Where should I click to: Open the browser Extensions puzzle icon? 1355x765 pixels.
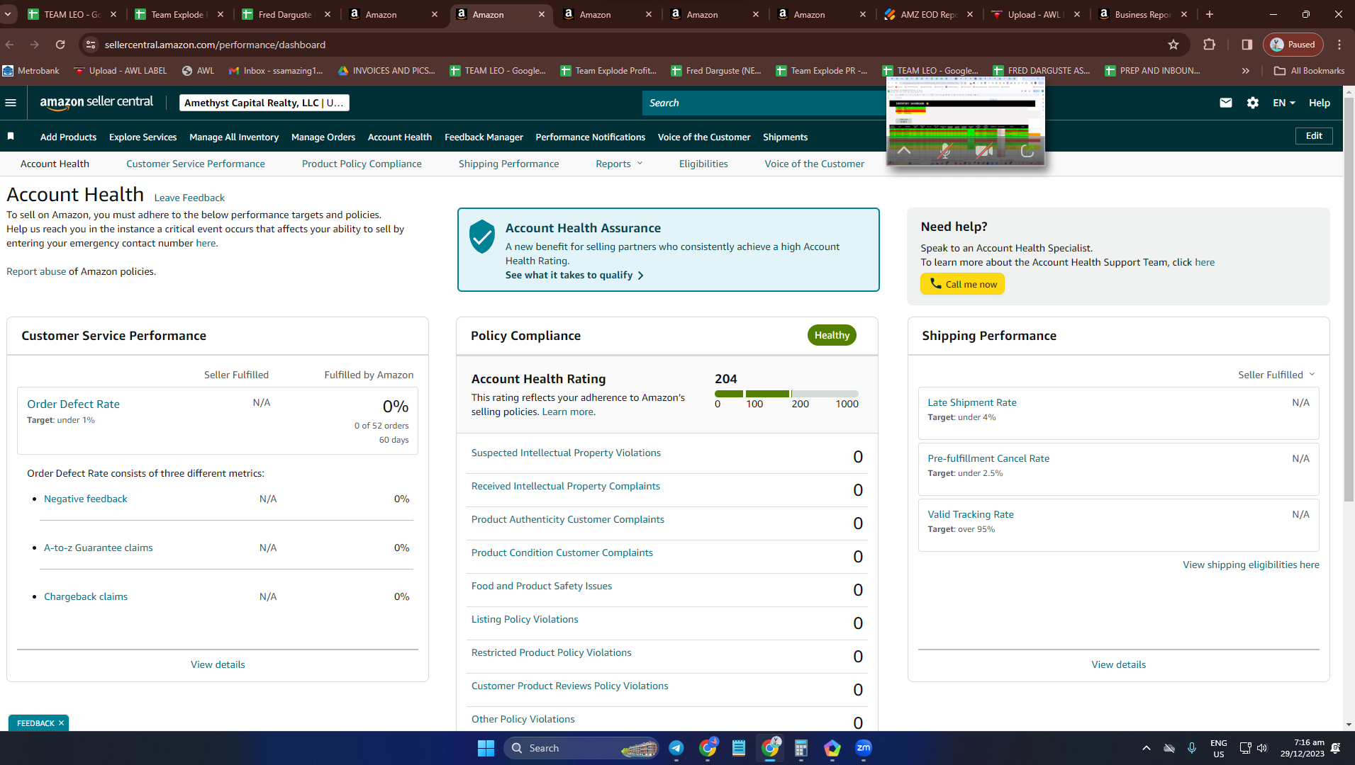point(1209,45)
